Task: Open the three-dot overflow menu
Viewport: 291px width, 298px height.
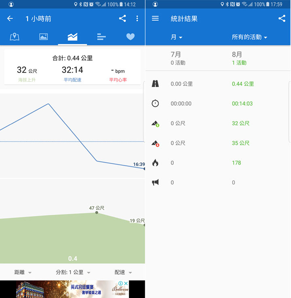Action: tap(137, 18)
